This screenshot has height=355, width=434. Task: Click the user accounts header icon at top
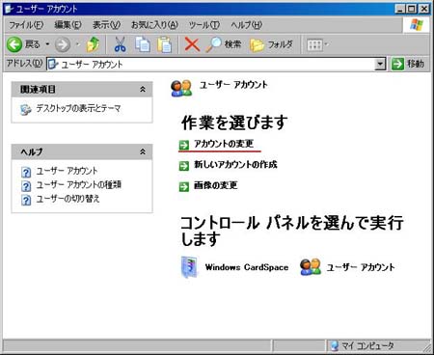181,88
